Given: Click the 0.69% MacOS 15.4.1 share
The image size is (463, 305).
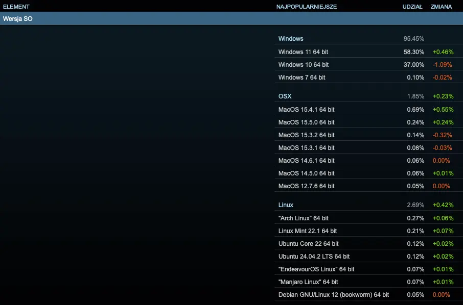Looking at the screenshot, I should [415, 109].
